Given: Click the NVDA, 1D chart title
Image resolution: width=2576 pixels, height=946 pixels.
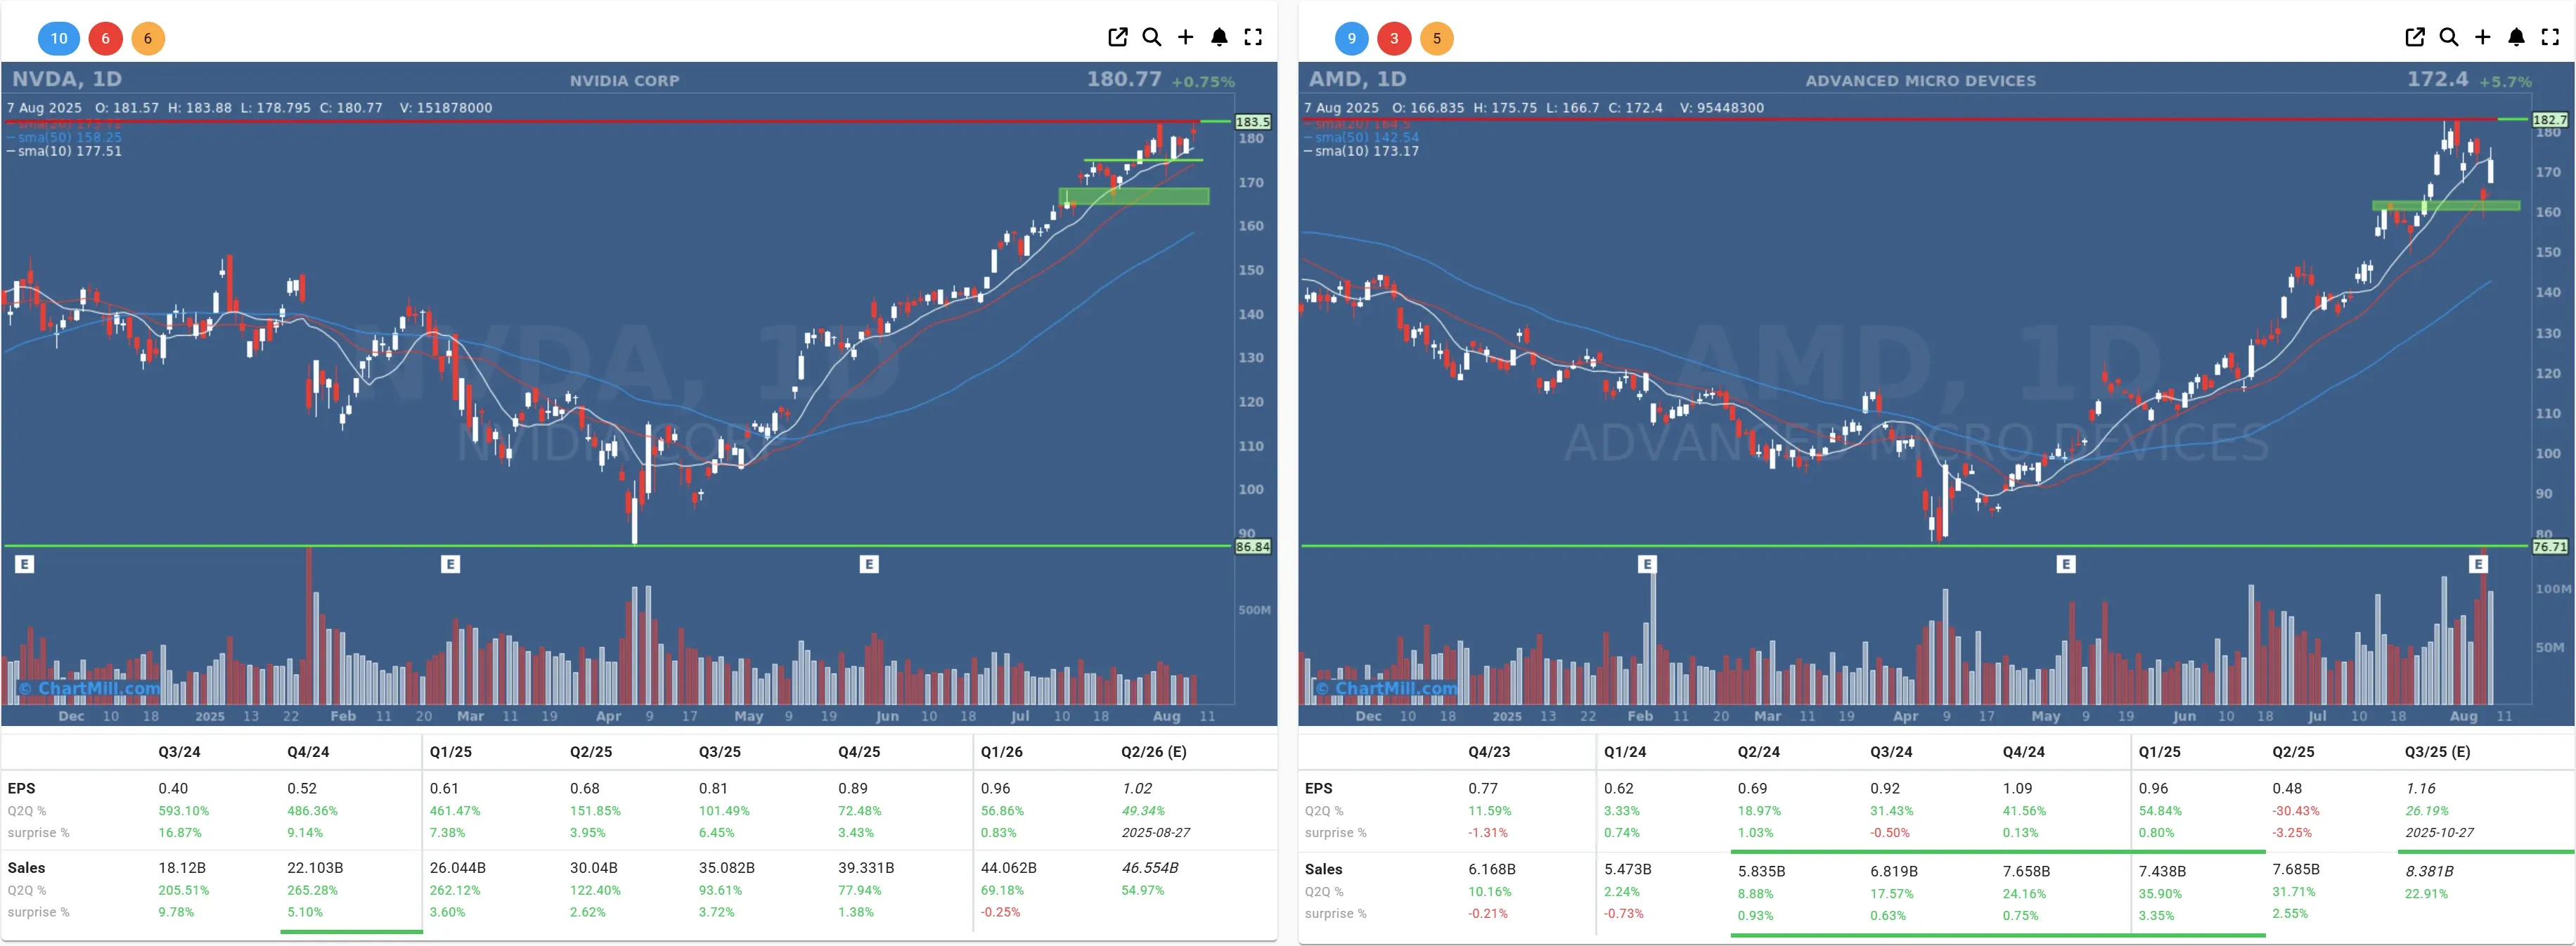Looking at the screenshot, I should click(x=67, y=79).
